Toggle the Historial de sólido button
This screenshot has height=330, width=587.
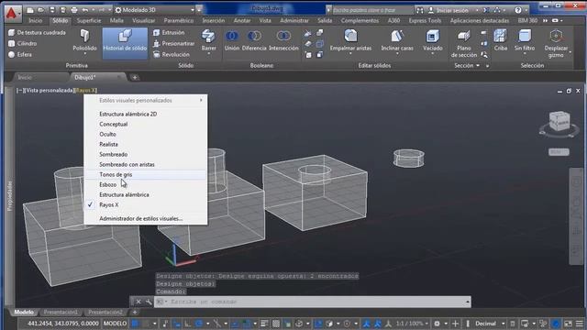coord(125,43)
